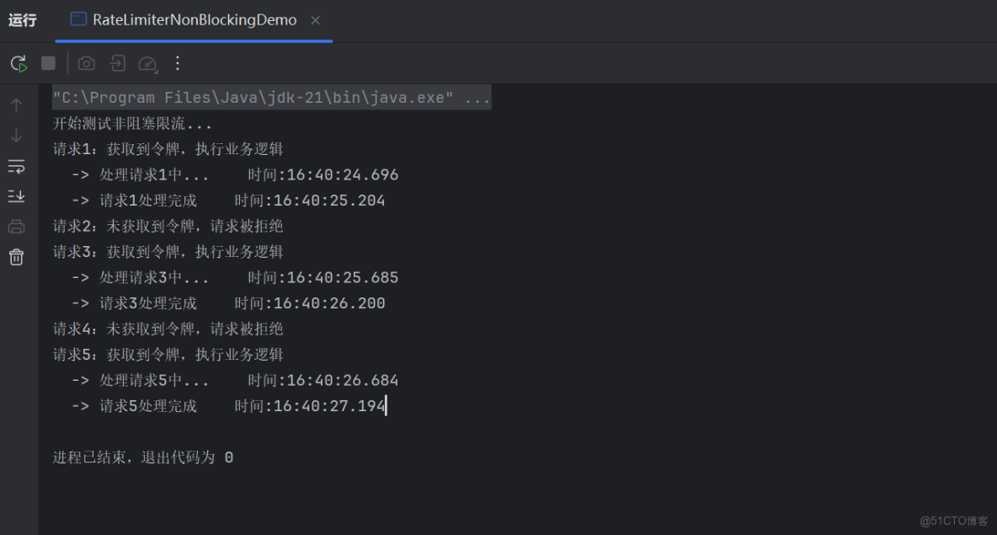Switch to the RateLimiterNonBlockingDemo tab

pos(191,19)
